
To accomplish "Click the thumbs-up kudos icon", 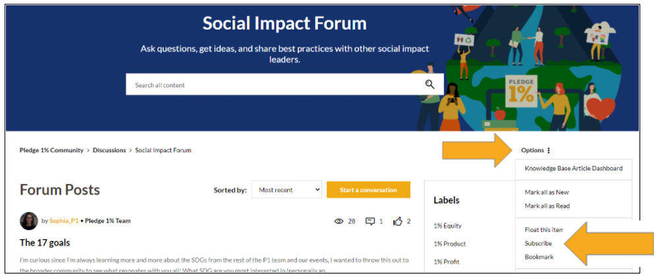I will 398,221.
